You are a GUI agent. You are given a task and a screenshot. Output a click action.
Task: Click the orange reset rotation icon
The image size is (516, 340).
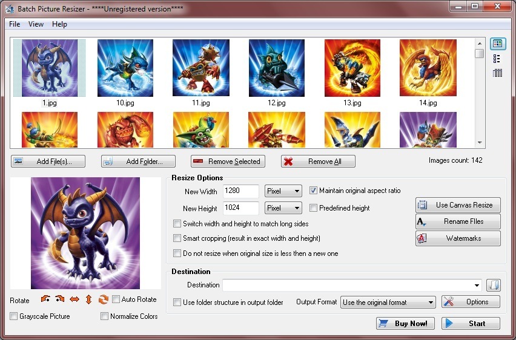[104, 299]
